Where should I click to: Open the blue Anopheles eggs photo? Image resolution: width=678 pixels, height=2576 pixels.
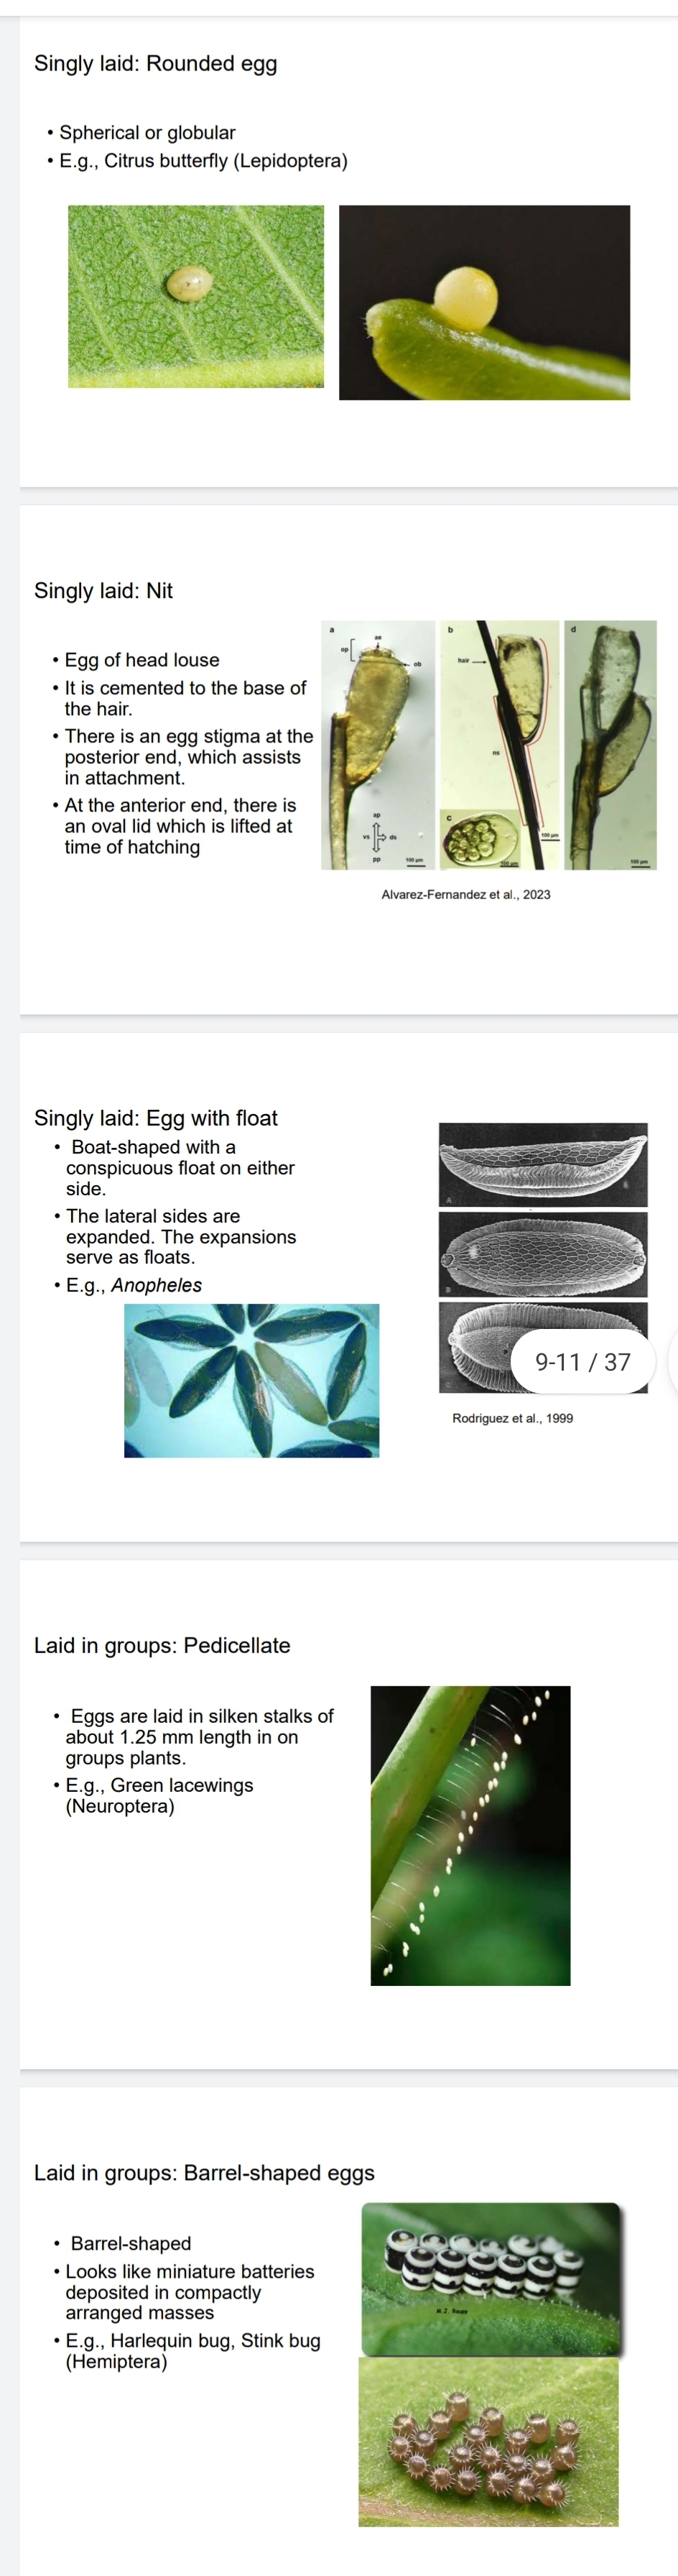(252, 1380)
